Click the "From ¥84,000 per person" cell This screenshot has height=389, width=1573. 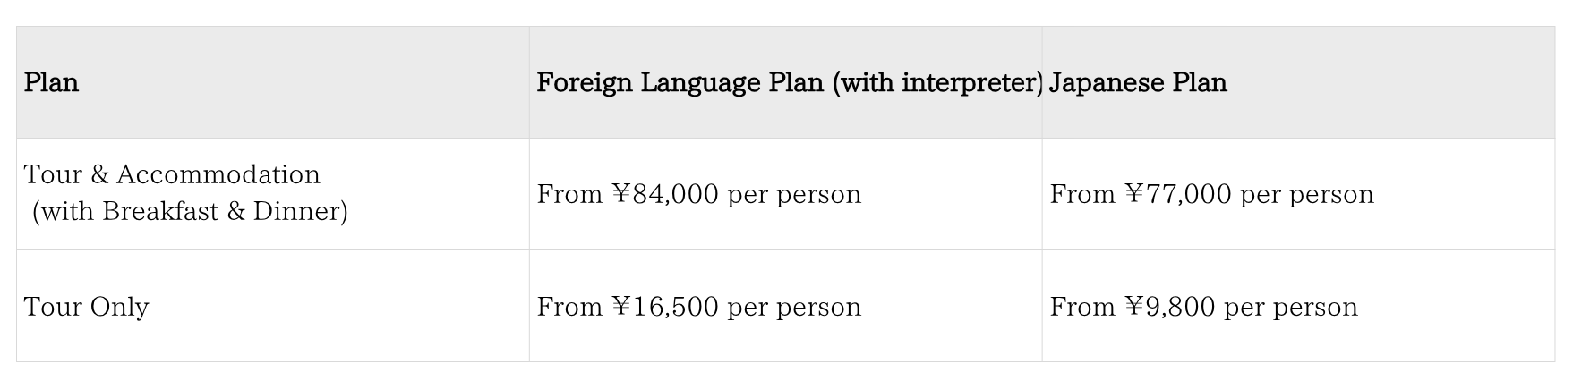pyautogui.click(x=698, y=194)
